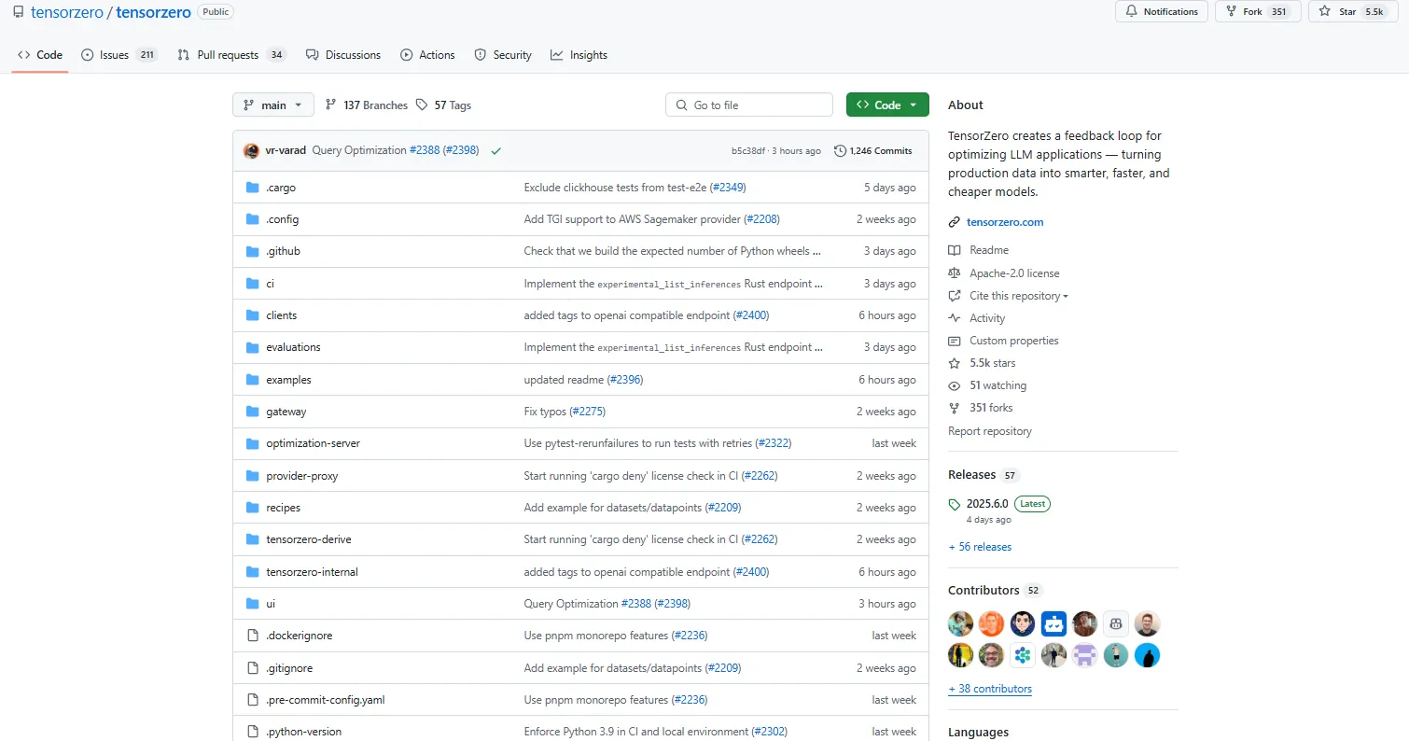Screen dimensions: 1409x741
Task: Expand the green Code dropdown button
Action: [x=887, y=105]
